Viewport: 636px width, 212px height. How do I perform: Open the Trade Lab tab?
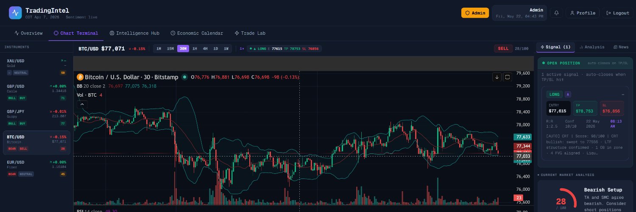coord(250,33)
